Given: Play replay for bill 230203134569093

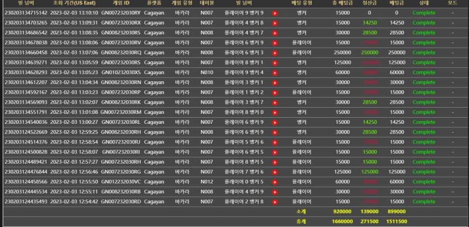Looking at the screenshot, I should (x=275, y=103).
